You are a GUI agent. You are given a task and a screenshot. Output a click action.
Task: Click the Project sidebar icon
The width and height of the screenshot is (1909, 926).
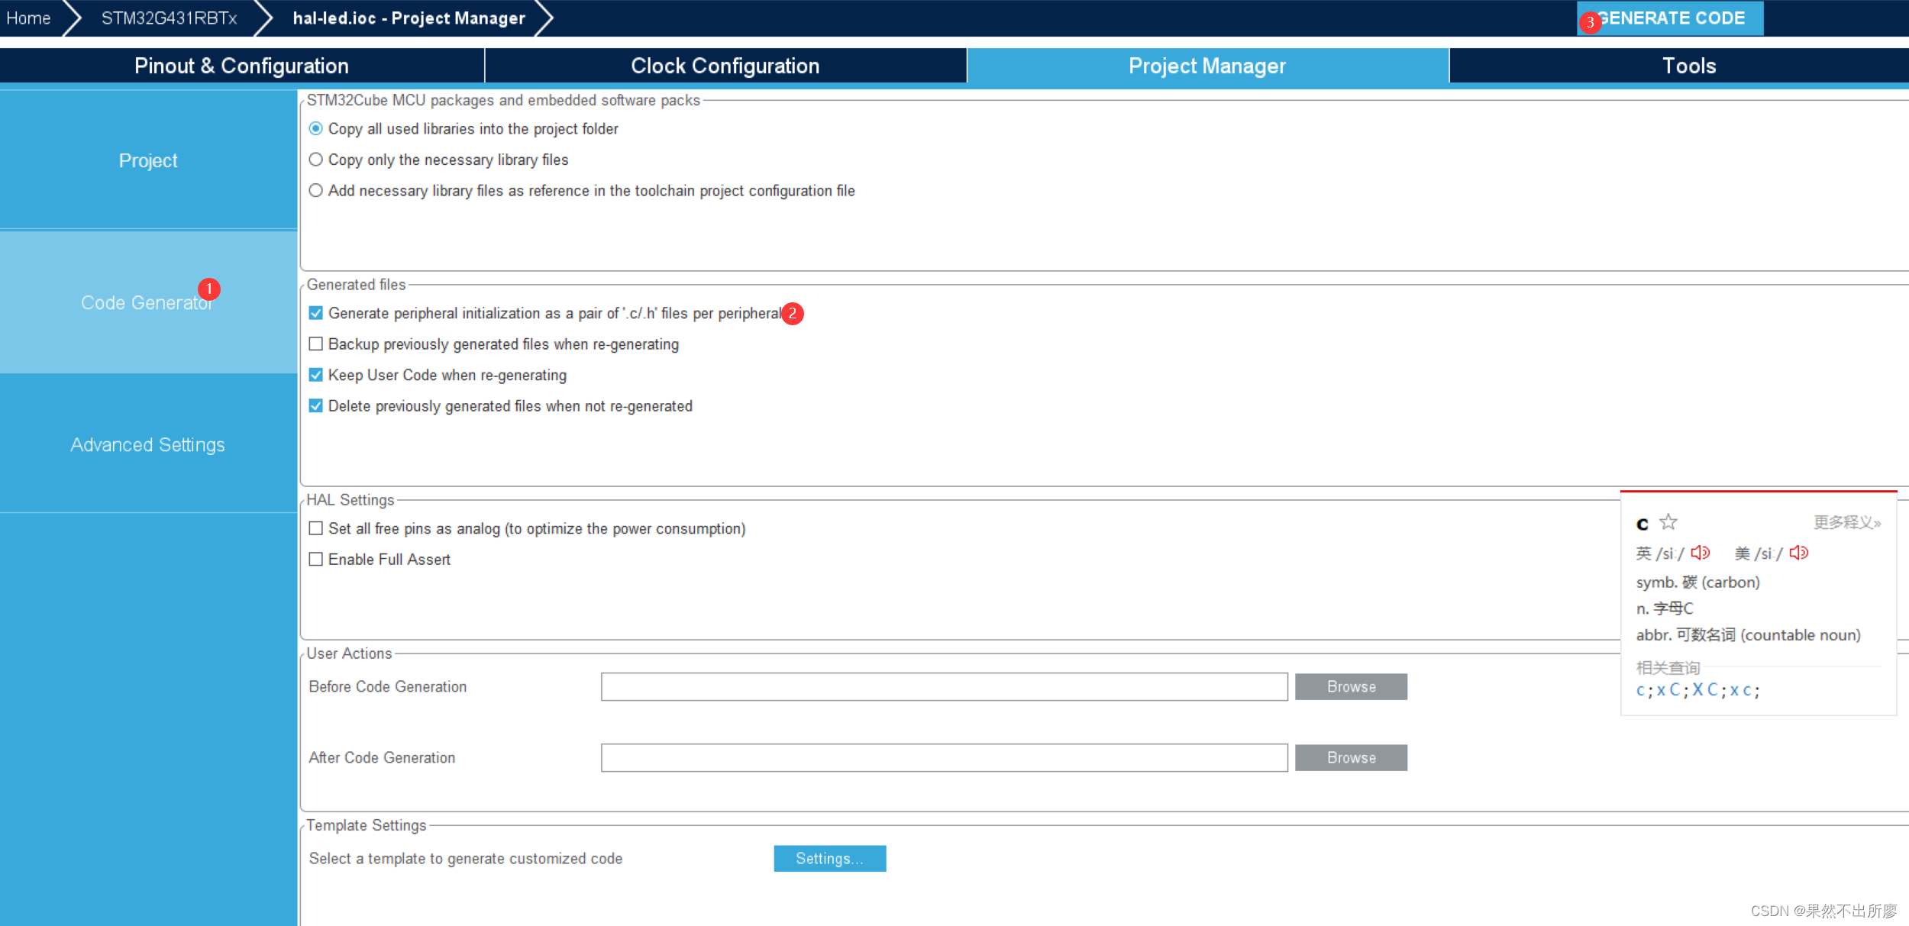(146, 160)
